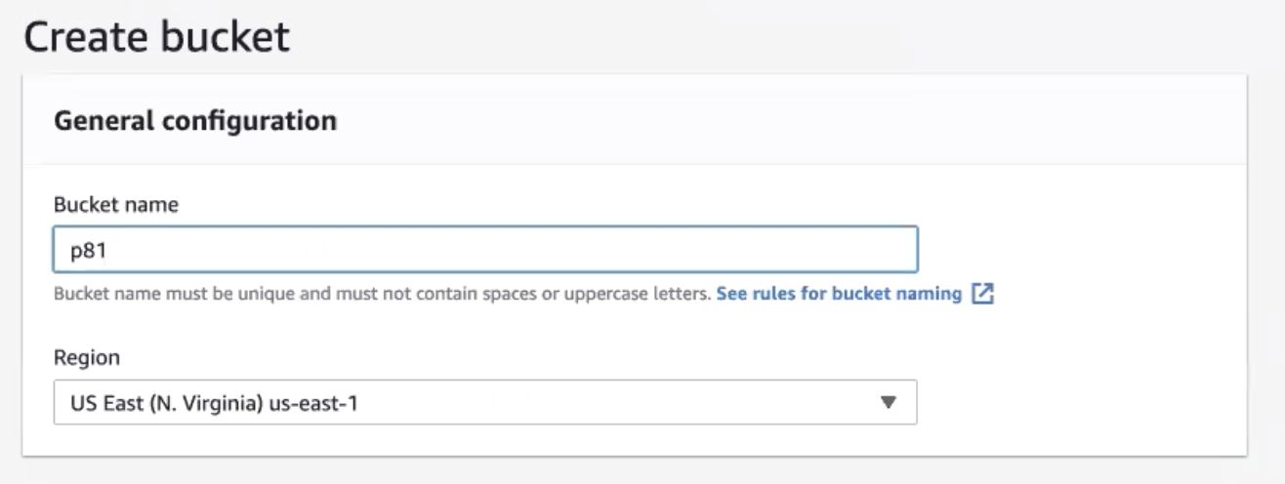Expand the Region selector showing us-east-1
1285x484 pixels.
point(485,402)
